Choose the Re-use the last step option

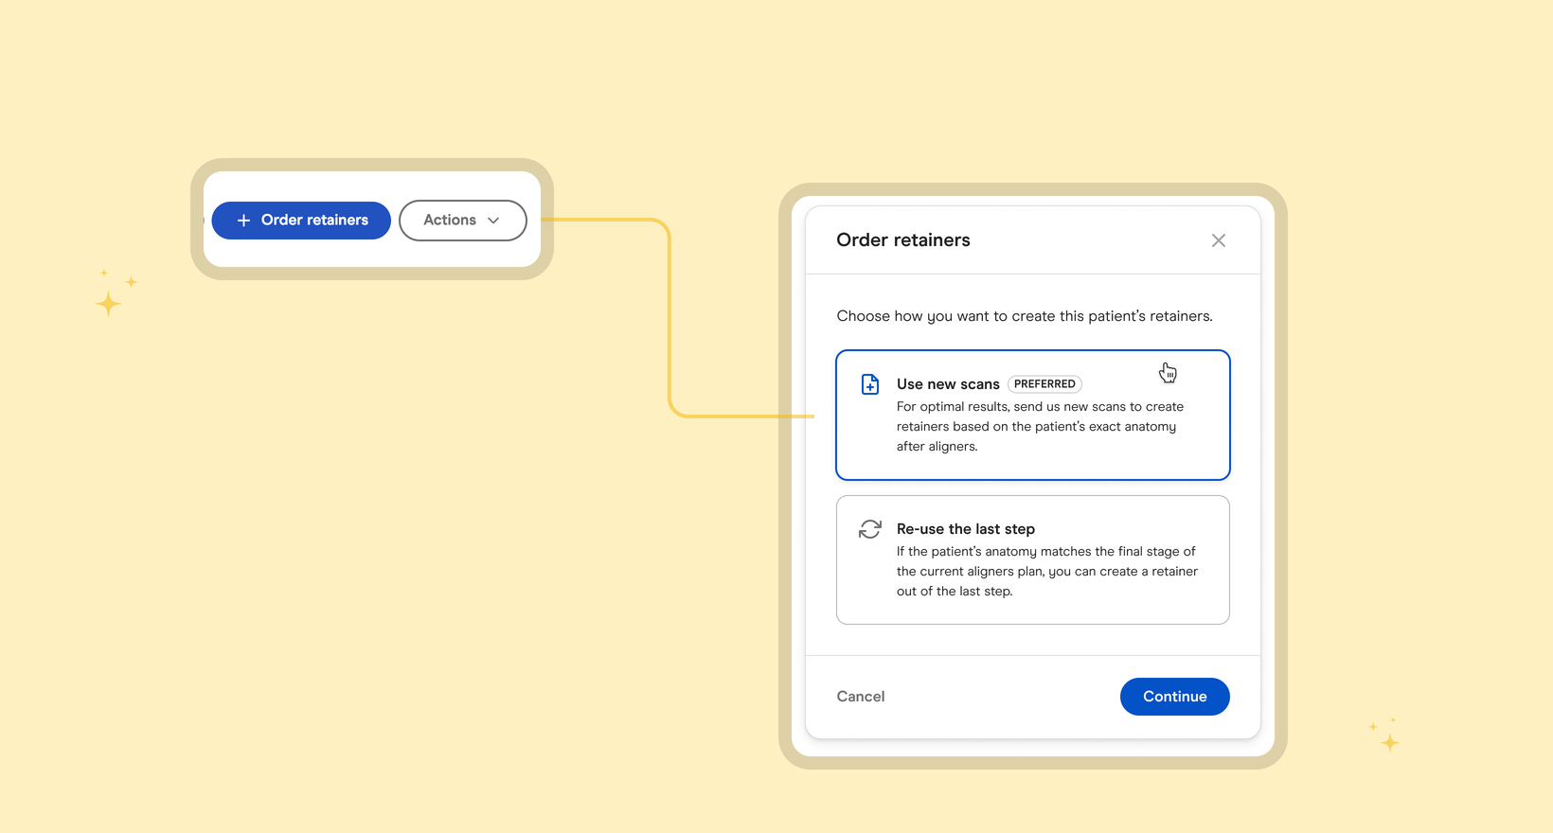pos(1033,560)
